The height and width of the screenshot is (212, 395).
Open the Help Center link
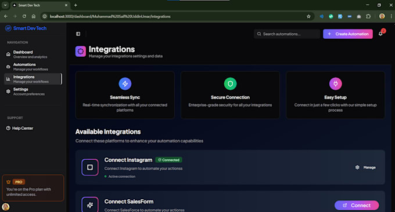[20, 128]
